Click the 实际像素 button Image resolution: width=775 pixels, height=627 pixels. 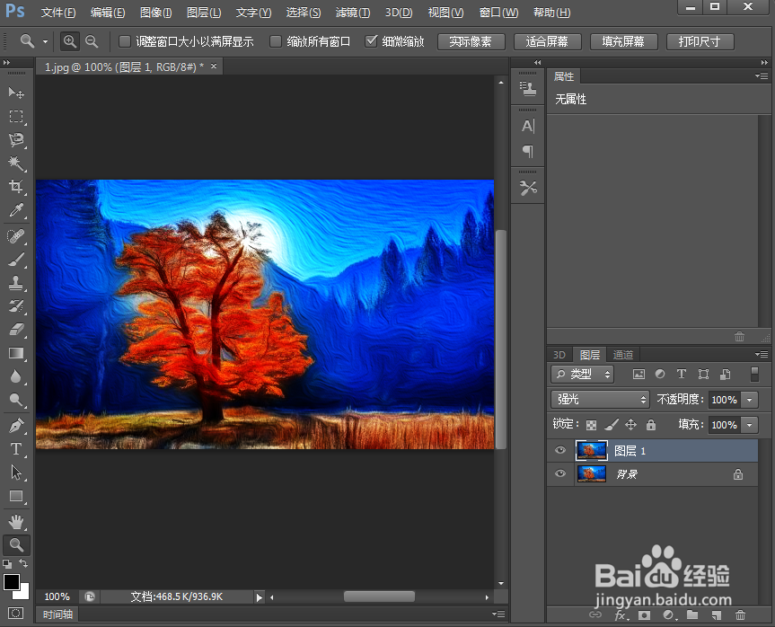point(471,41)
